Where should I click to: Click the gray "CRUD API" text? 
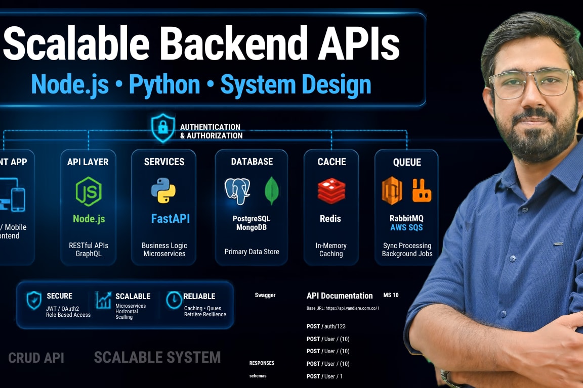[36, 358]
